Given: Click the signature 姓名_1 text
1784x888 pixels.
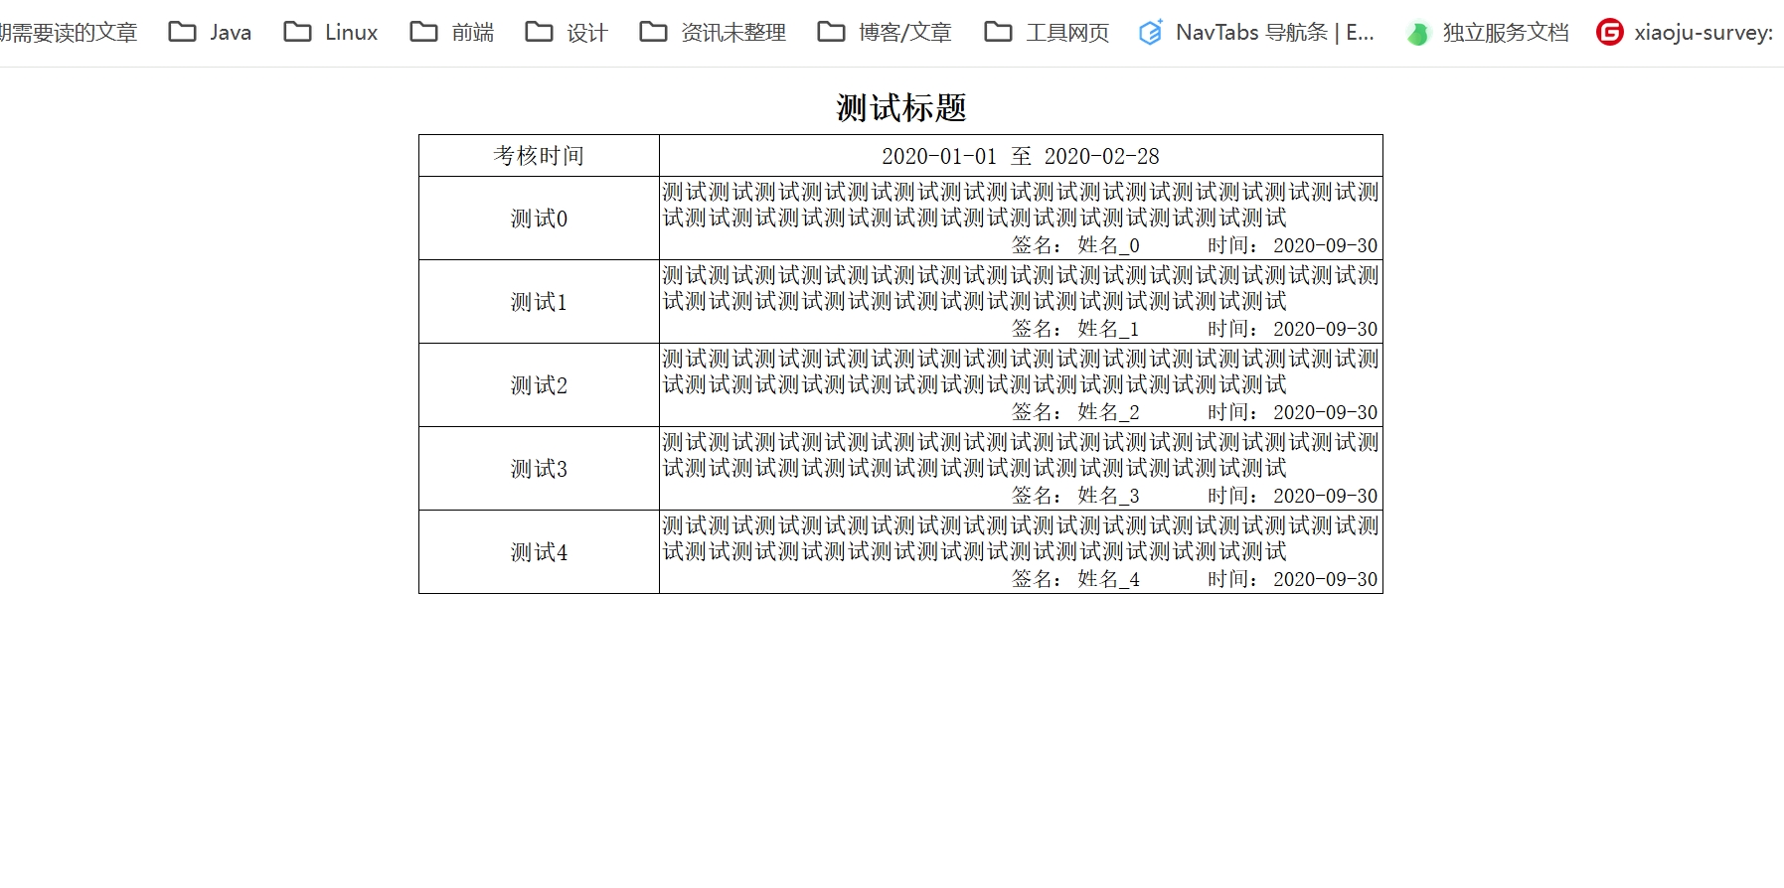Looking at the screenshot, I should tap(1108, 329).
